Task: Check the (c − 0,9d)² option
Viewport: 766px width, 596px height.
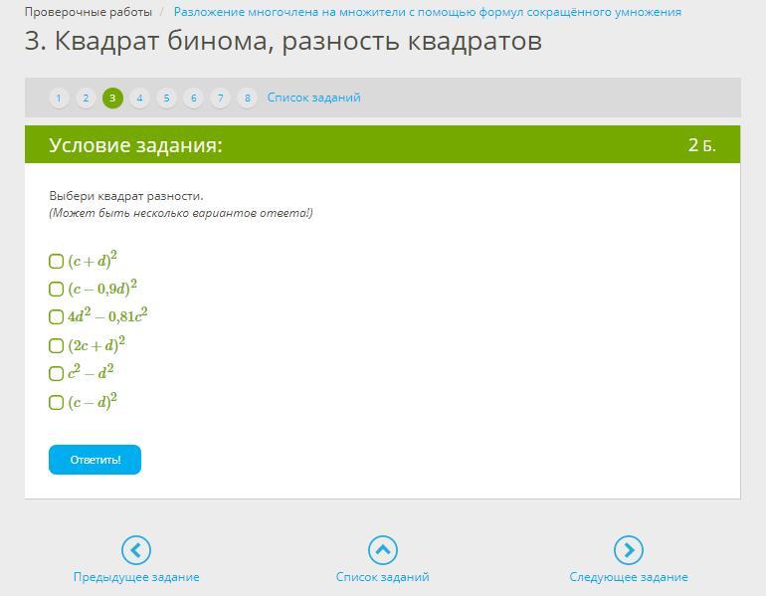Action: pos(56,289)
